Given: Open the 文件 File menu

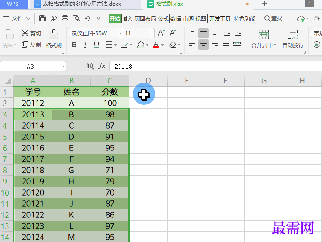Looking at the screenshot, I should [17, 18].
